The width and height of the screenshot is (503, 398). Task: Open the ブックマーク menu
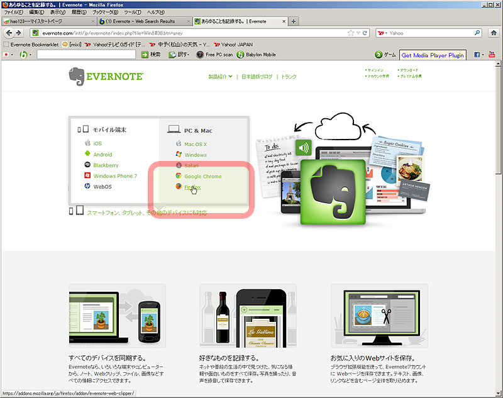click(x=105, y=12)
